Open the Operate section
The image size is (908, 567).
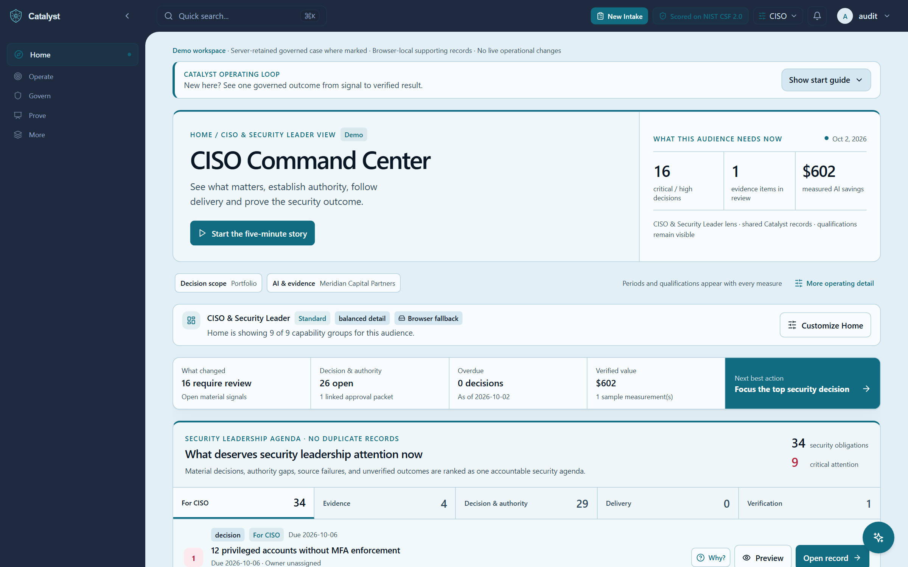coord(73,76)
